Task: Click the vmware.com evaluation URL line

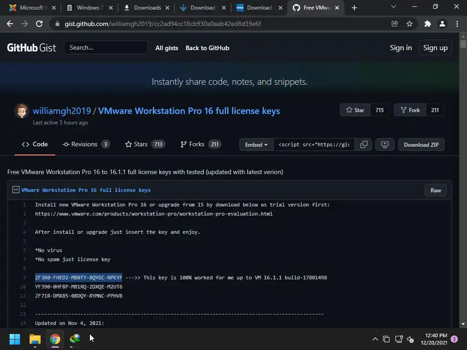Action: click(x=154, y=214)
